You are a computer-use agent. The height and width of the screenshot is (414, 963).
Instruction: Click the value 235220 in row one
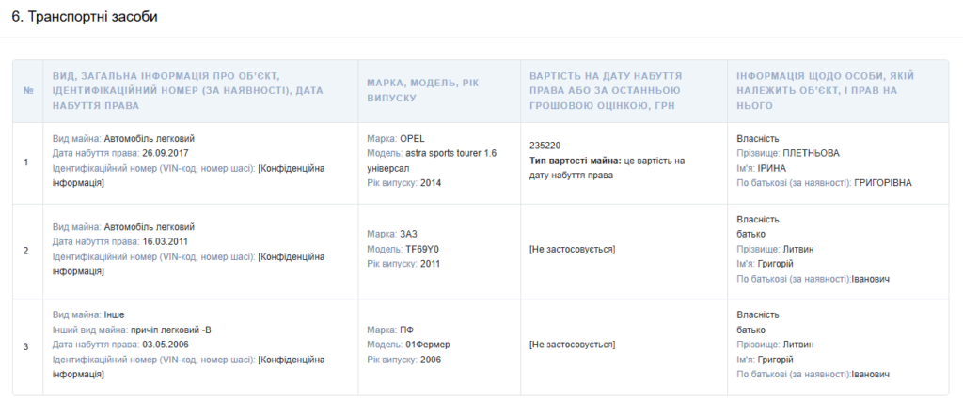[545, 146]
